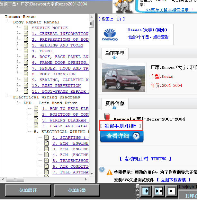197x201 pixels.
Task: Open 10. RUST PREVENTION chapter
Action: coord(56,86)
